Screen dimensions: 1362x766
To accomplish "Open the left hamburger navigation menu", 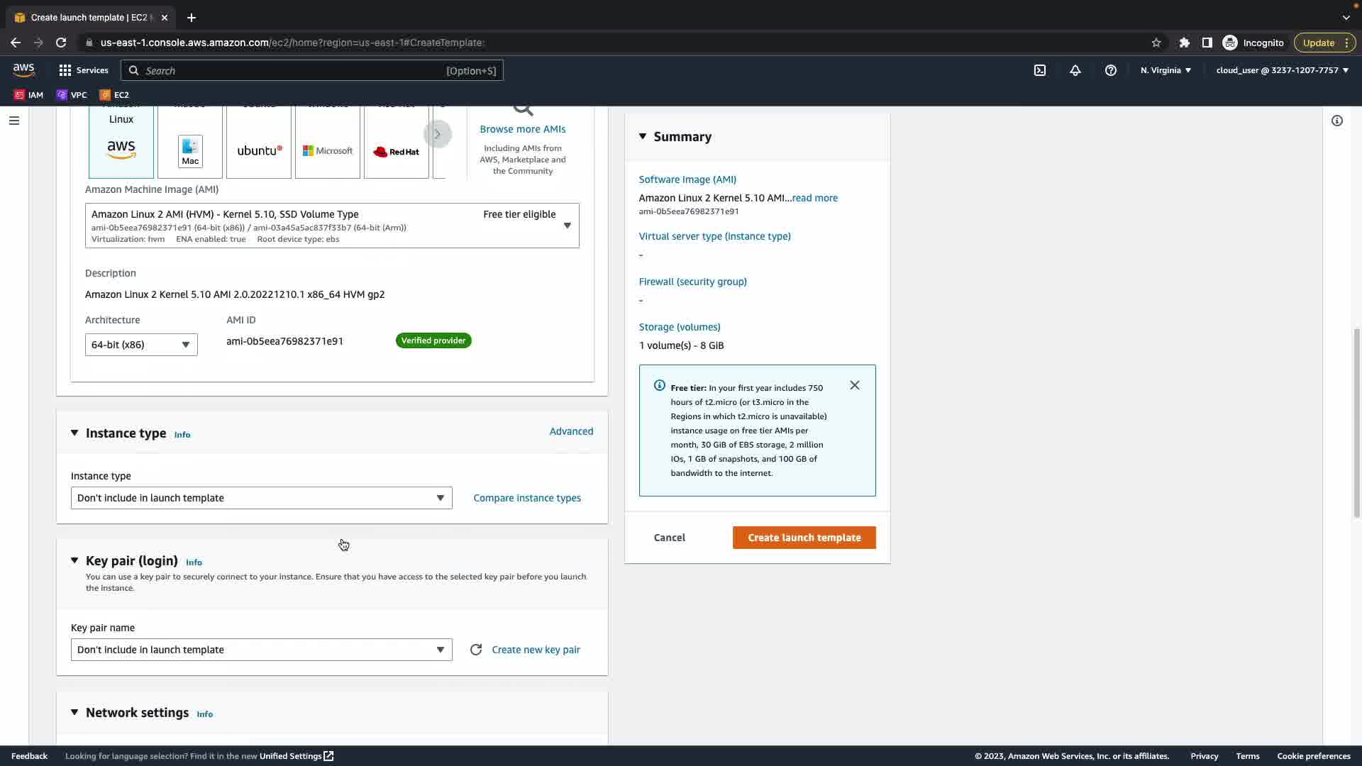I will (x=13, y=121).
